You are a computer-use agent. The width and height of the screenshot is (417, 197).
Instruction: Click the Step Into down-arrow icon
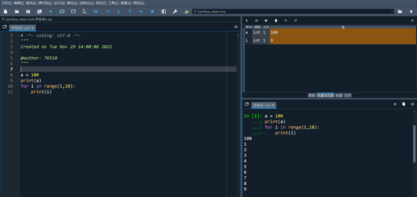point(119,12)
